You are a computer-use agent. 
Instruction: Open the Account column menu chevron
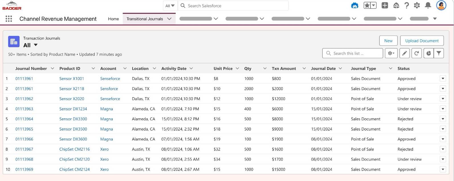point(125,68)
